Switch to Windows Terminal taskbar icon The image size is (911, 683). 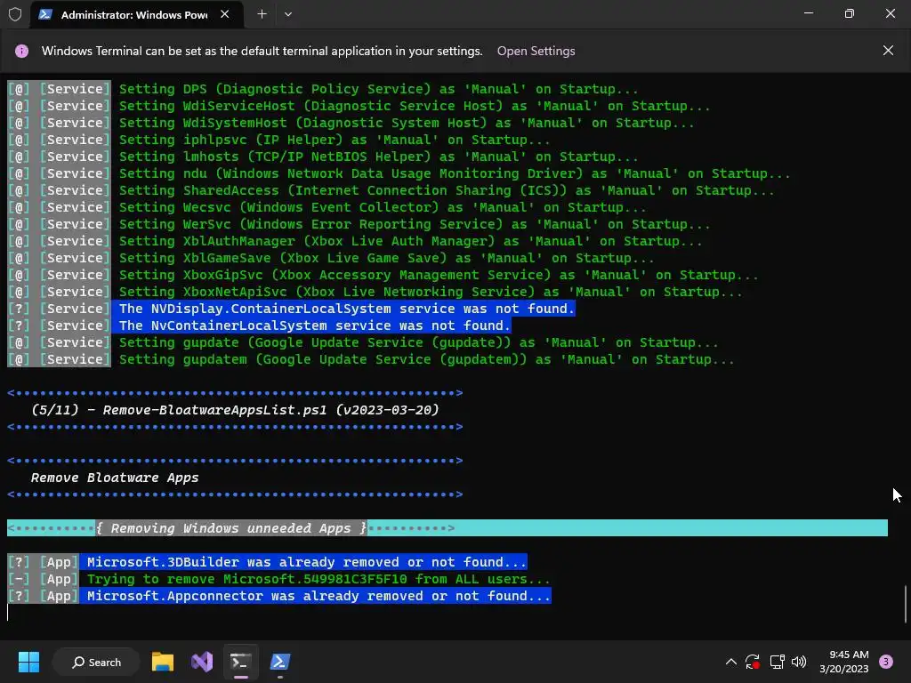click(x=240, y=662)
